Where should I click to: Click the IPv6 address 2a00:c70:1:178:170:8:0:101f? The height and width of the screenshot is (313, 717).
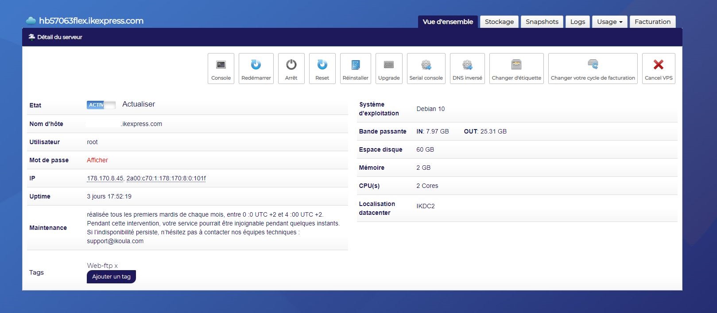(x=166, y=178)
